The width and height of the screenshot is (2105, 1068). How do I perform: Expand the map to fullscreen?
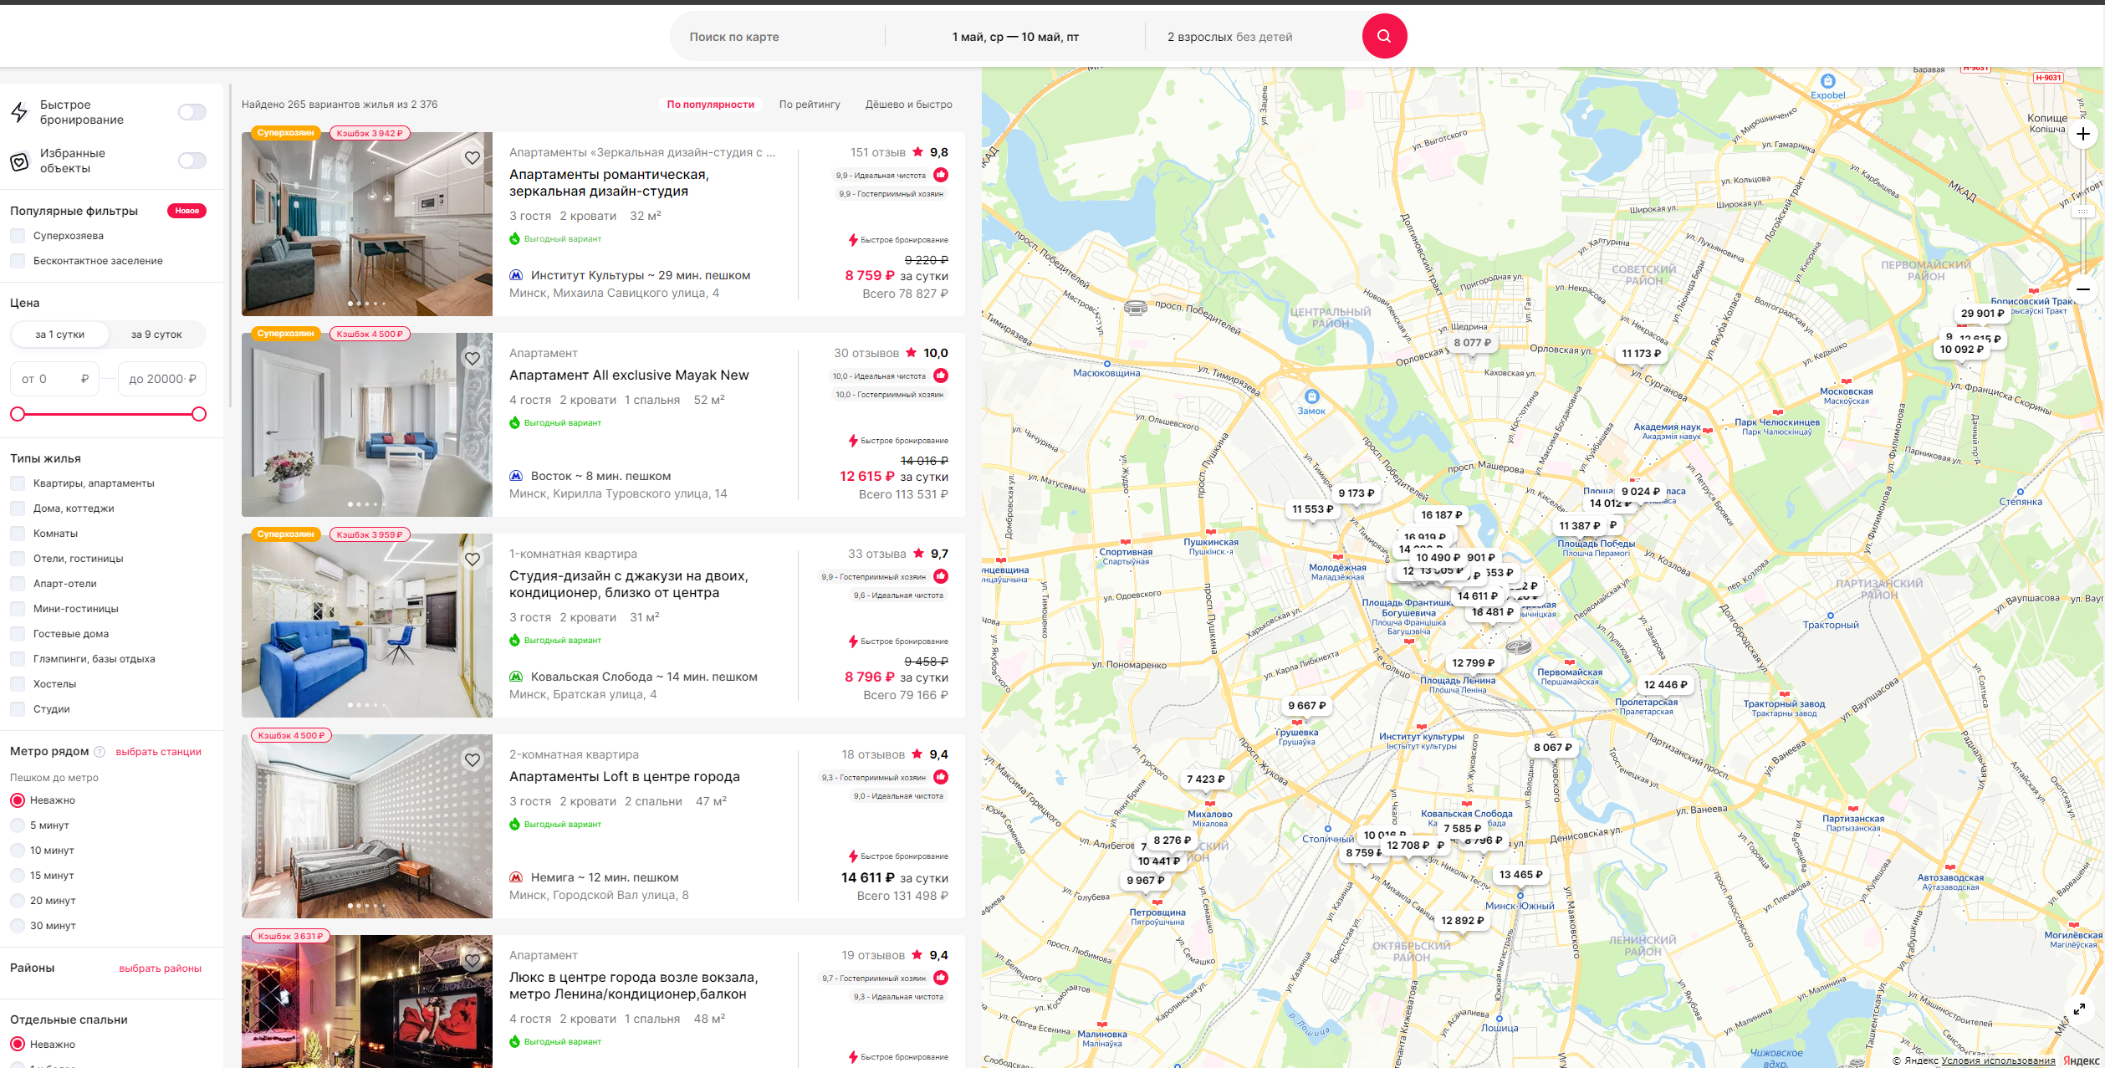2079,1009
